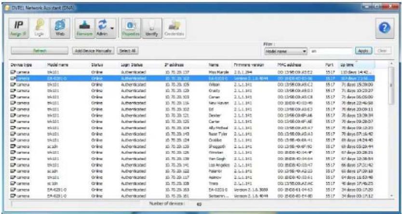Click the camera icon in Crabbe row
402x214 pixels.
coord(13,140)
